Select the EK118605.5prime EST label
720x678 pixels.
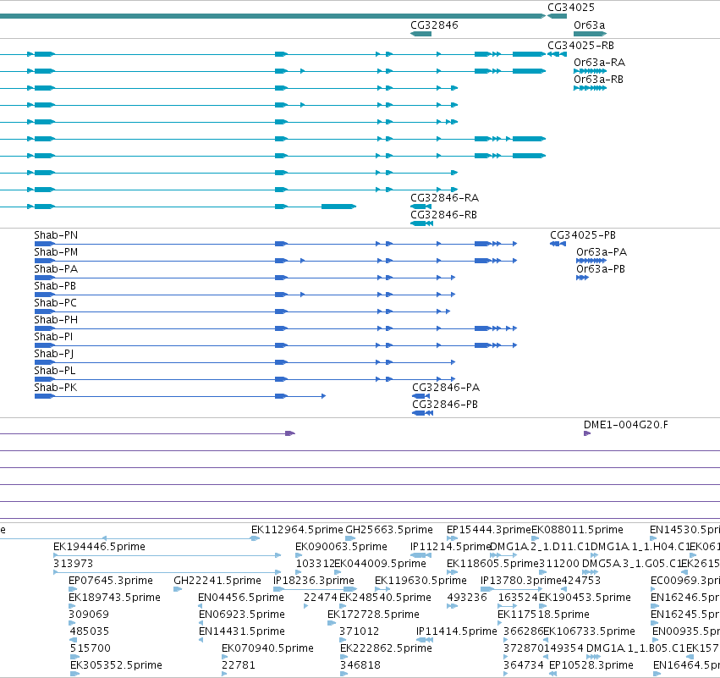tap(492, 564)
